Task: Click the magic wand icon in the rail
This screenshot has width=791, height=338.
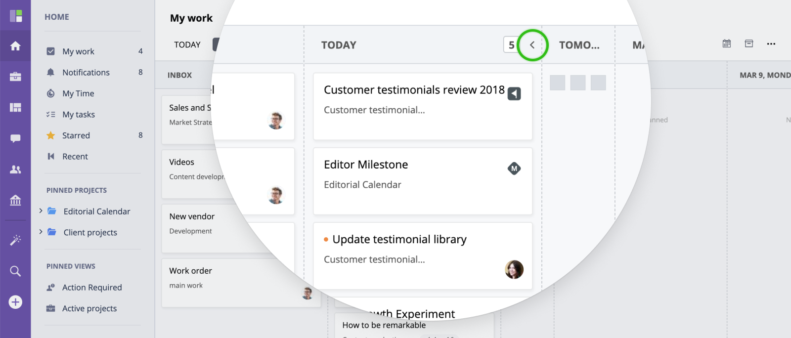Action: 15,240
